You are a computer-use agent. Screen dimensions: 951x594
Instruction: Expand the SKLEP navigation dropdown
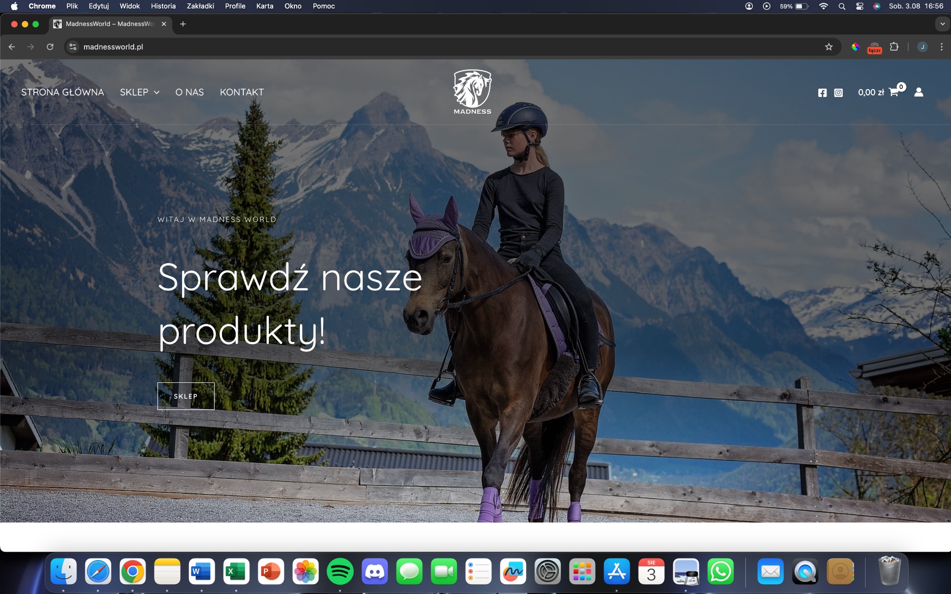click(x=139, y=92)
